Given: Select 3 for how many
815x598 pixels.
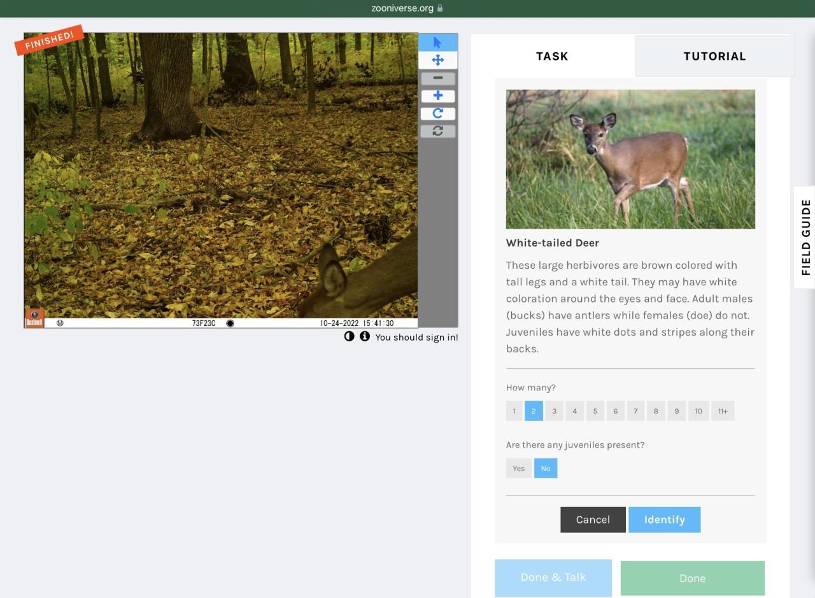Looking at the screenshot, I should click(554, 411).
